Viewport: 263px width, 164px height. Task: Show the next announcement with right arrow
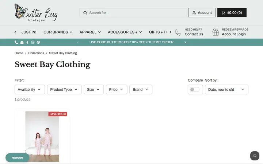click(x=185, y=42)
